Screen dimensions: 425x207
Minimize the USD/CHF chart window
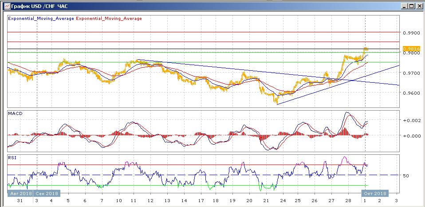(x=404, y=6)
